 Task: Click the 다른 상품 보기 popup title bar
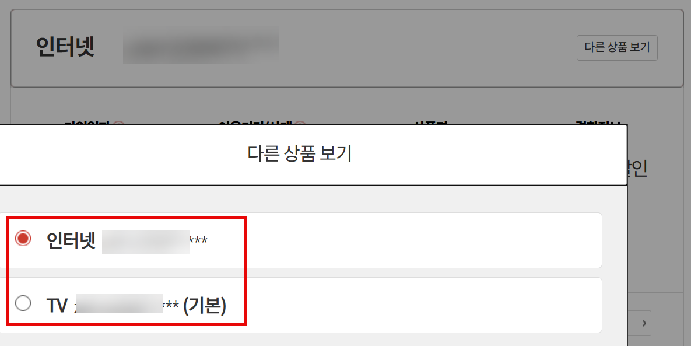pos(300,155)
